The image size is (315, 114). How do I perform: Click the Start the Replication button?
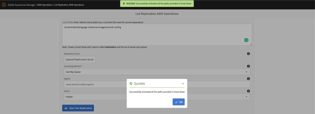pyautogui.click(x=78, y=108)
